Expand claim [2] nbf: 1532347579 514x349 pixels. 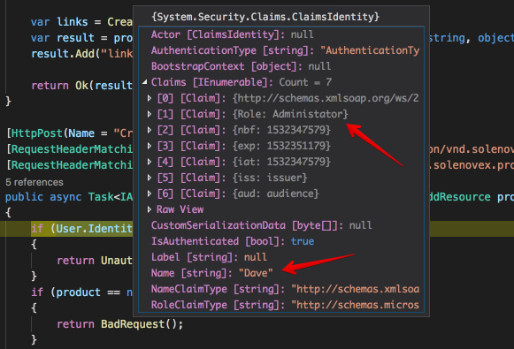coord(150,130)
